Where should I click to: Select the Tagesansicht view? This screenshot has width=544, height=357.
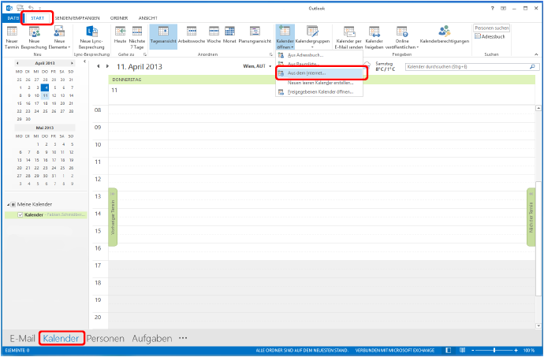pos(163,36)
